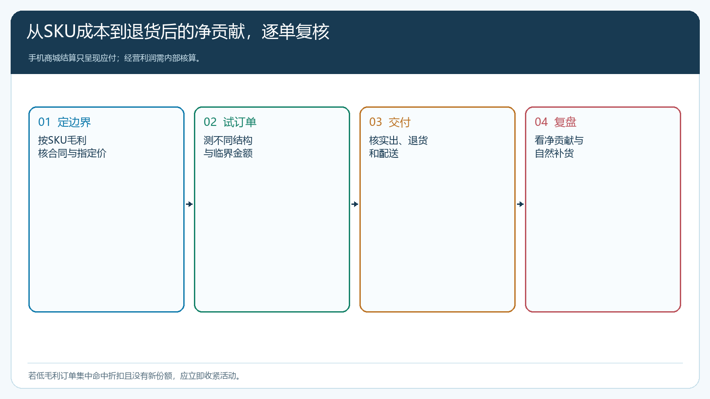
Task: Select the text 按SKU毛利
Action: 62,140
